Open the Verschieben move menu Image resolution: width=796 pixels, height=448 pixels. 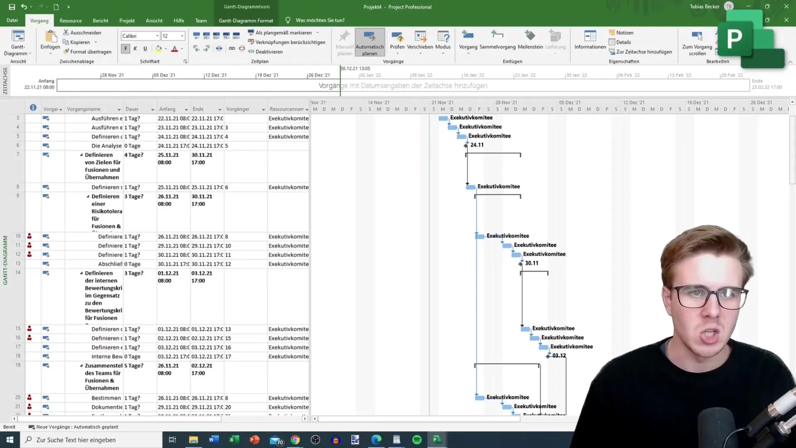[x=420, y=43]
